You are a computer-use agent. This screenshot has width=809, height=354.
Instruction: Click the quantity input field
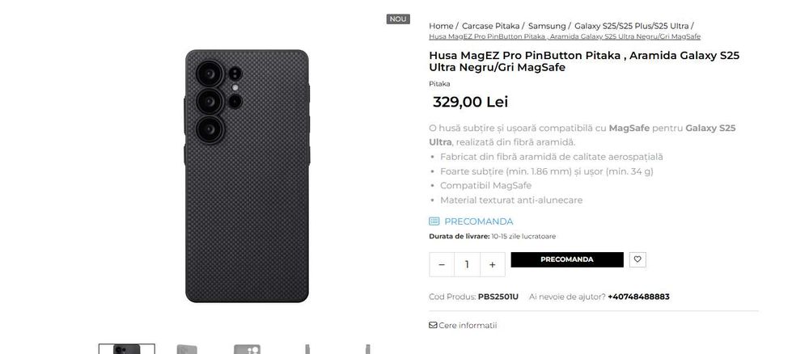point(467,264)
